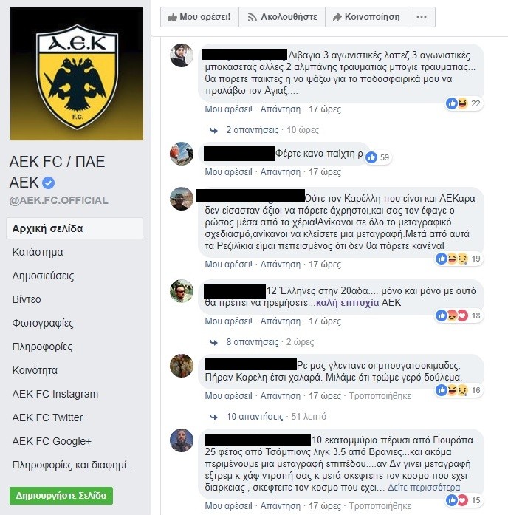
Task: Open reactions on the comment with 19 reactions
Action: click(x=459, y=259)
